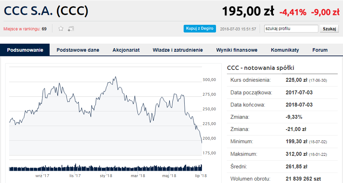This screenshot has height=183, width=343.
Task: Open the Komunikaty tab
Action: pos(285,50)
